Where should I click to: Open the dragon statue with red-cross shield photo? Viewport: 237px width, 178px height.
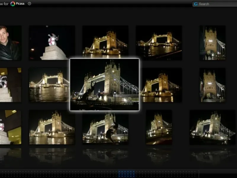coord(52,43)
